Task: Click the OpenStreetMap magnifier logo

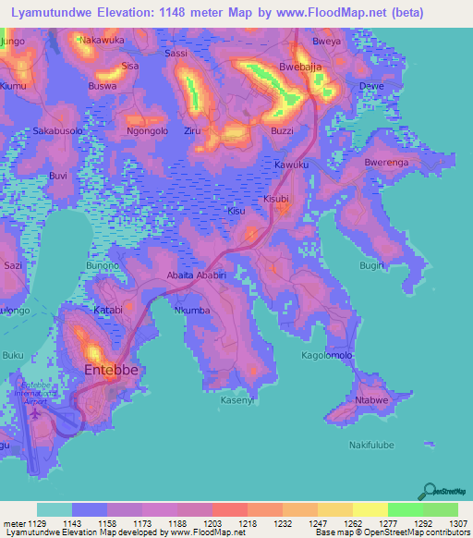Action: pyautogui.click(x=442, y=492)
